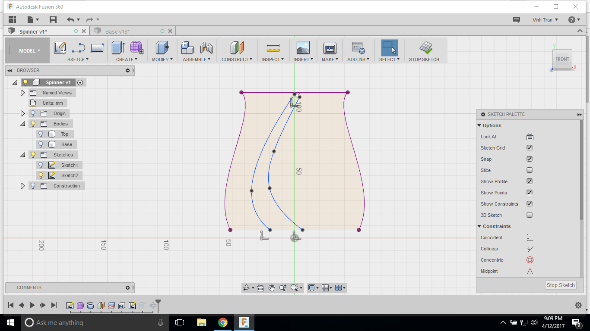Toggle the Show Constraints checkbox
590x331 pixels.
[x=530, y=204]
